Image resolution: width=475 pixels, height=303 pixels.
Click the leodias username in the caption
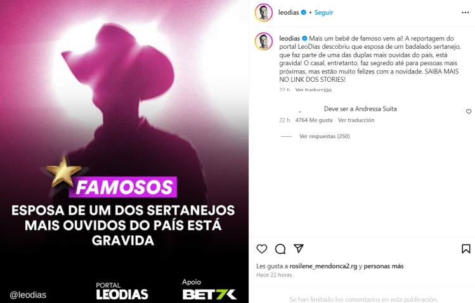tap(289, 39)
